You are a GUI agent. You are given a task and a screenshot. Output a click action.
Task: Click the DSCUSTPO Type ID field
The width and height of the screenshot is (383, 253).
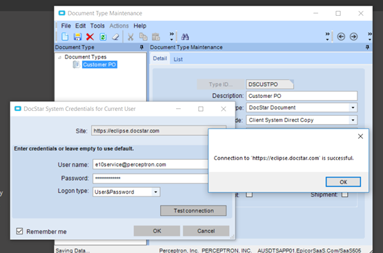pos(270,84)
